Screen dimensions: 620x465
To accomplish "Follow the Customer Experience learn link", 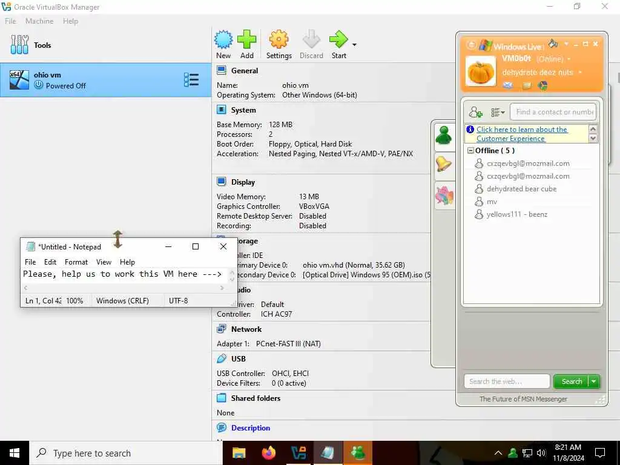I will 521,134.
